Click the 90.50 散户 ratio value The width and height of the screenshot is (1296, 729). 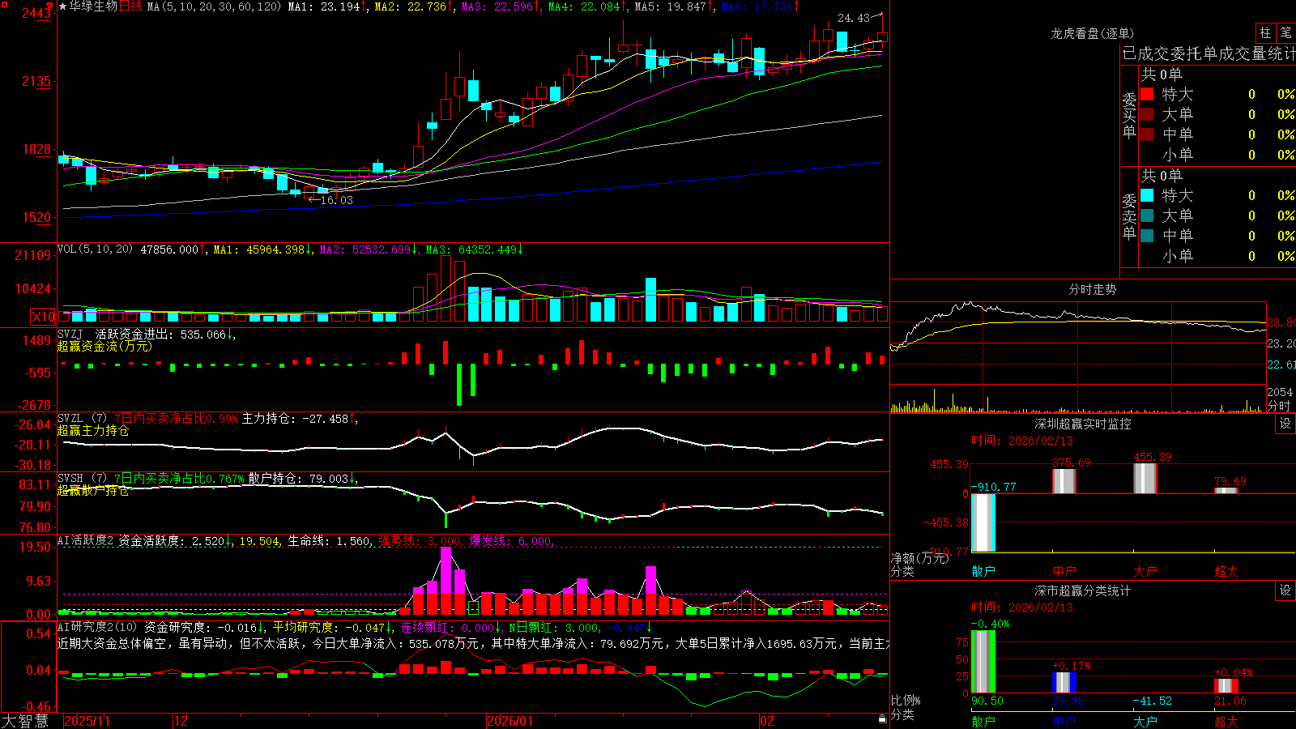(987, 701)
